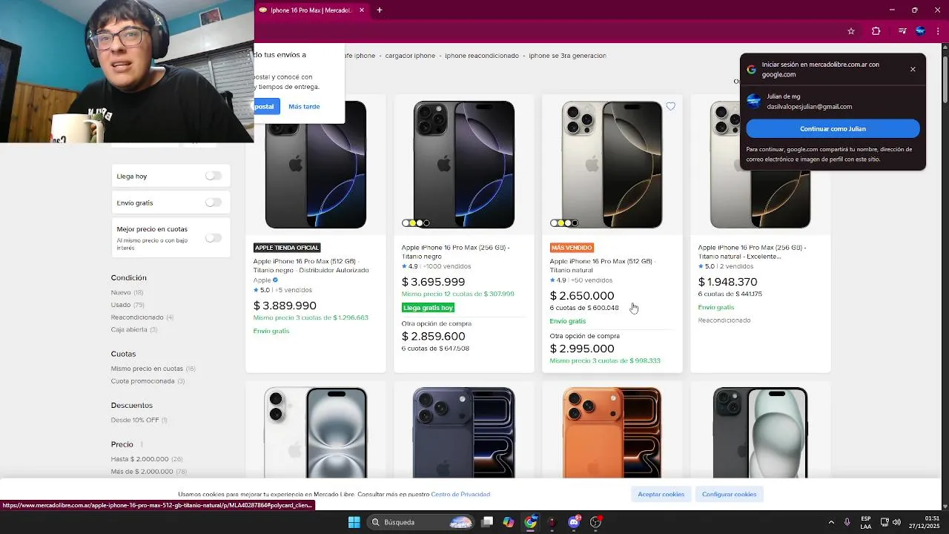949x534 pixels.
Task: Open related search iphone reacondicionado
Action: (482, 56)
